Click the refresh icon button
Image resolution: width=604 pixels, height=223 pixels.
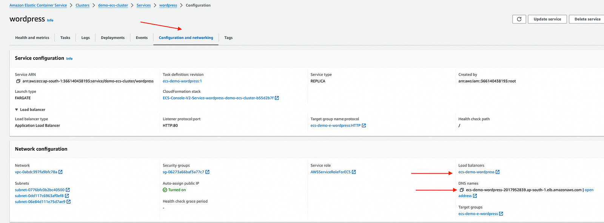(x=519, y=19)
